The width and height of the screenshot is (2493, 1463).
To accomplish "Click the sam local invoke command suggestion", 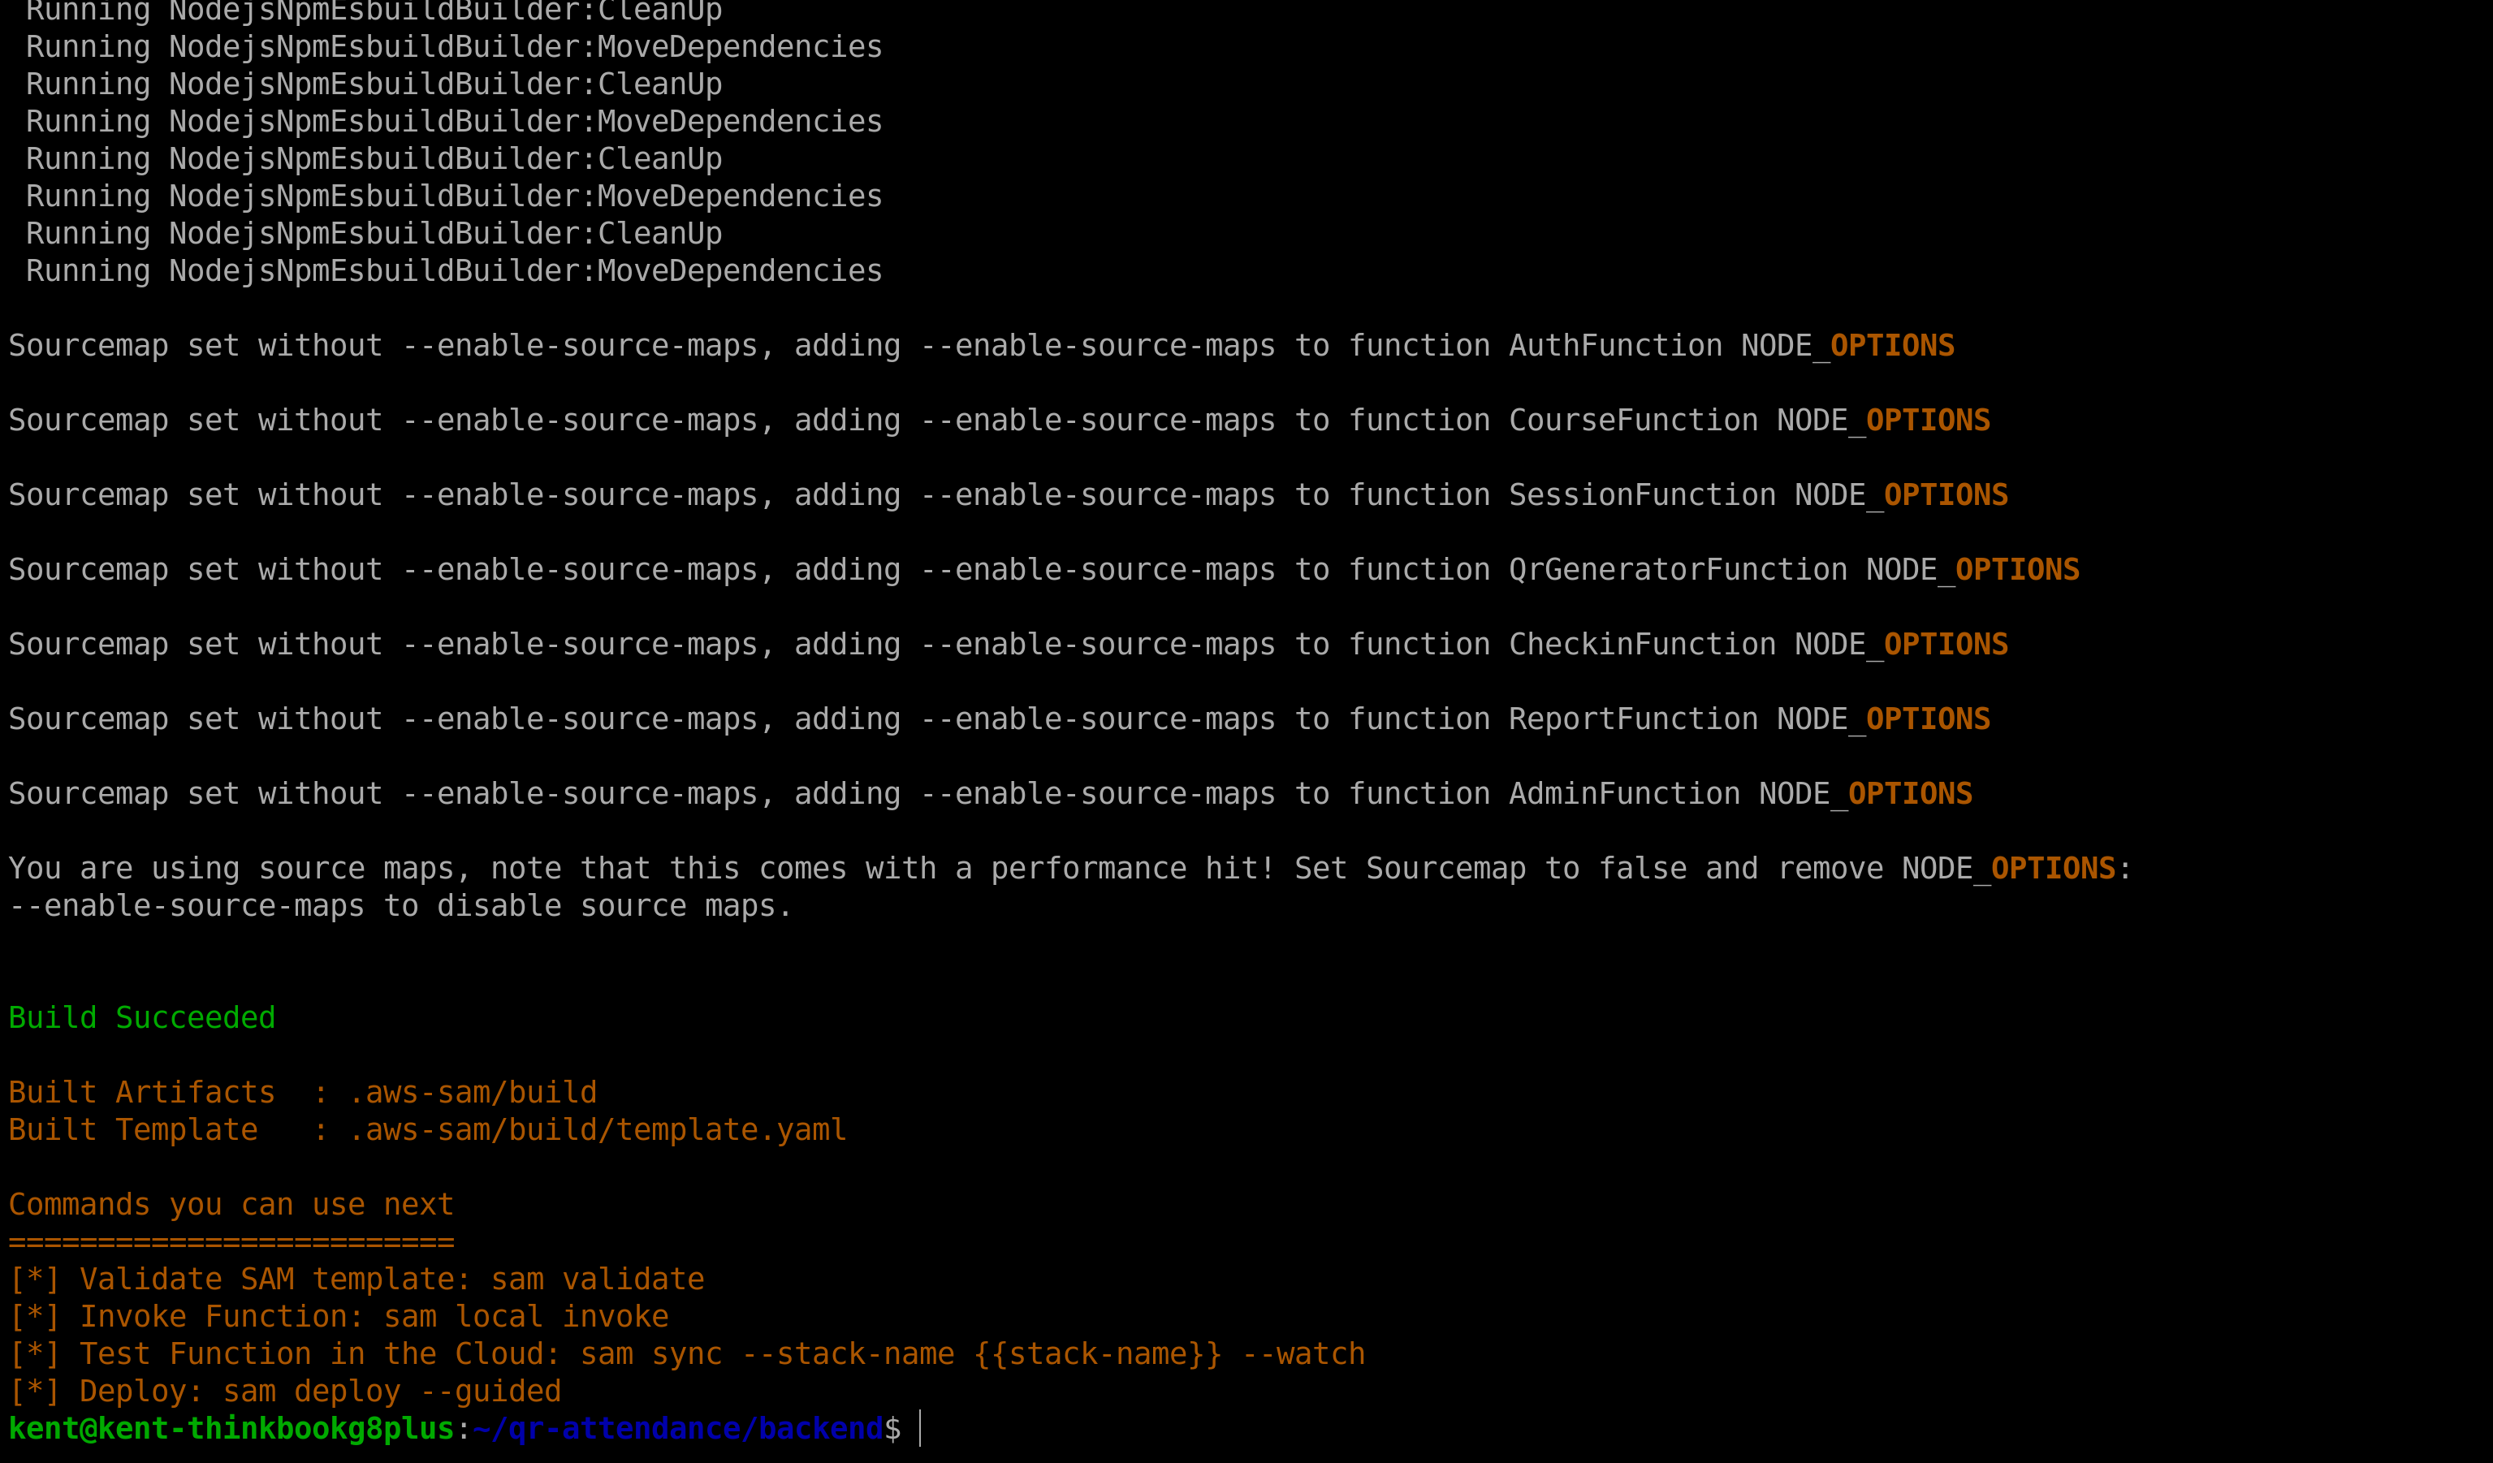I will click(526, 1317).
